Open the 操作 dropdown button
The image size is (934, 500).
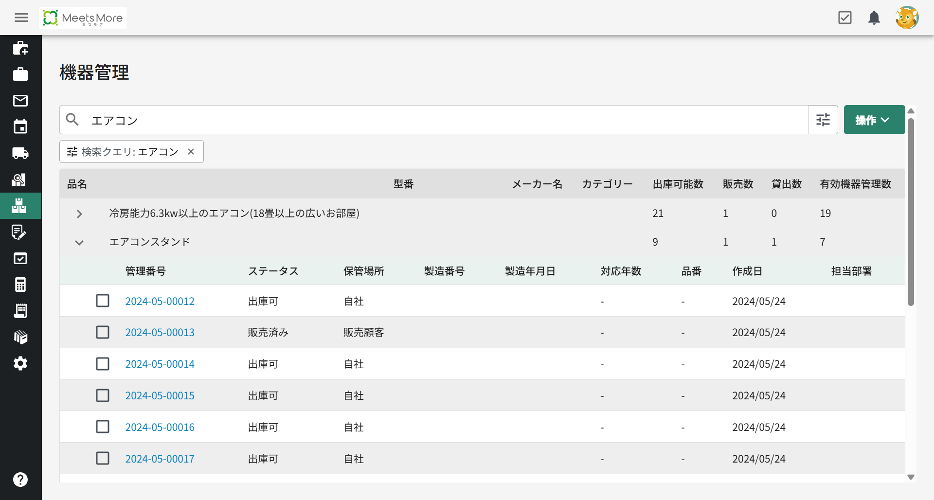coord(874,120)
